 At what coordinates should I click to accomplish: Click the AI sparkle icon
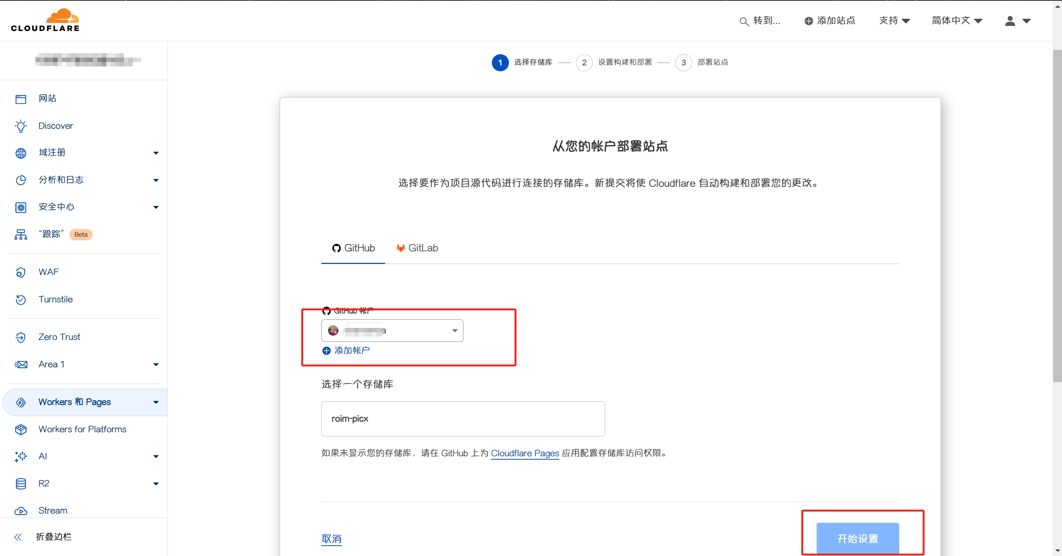pos(21,456)
